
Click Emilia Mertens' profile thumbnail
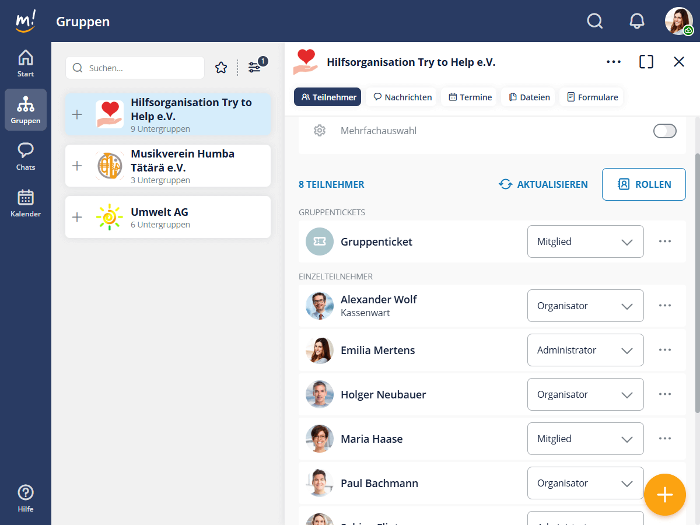(319, 350)
